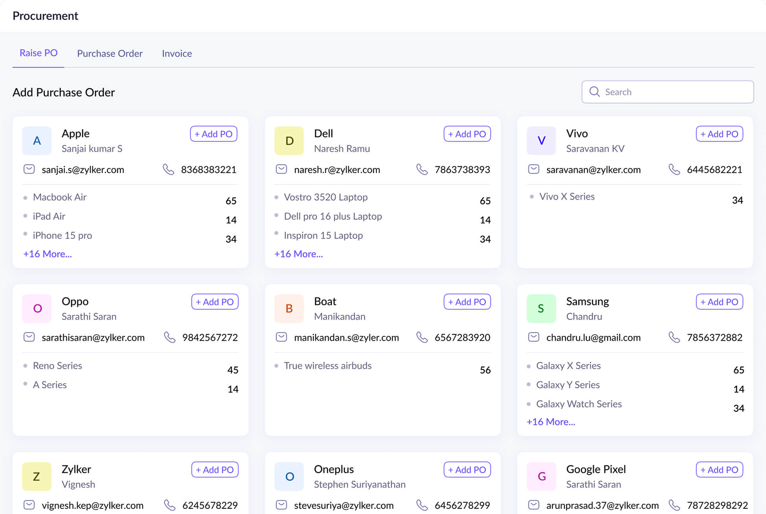
Task: Click the Vostro 3520 Laptop item
Action: 326,197
